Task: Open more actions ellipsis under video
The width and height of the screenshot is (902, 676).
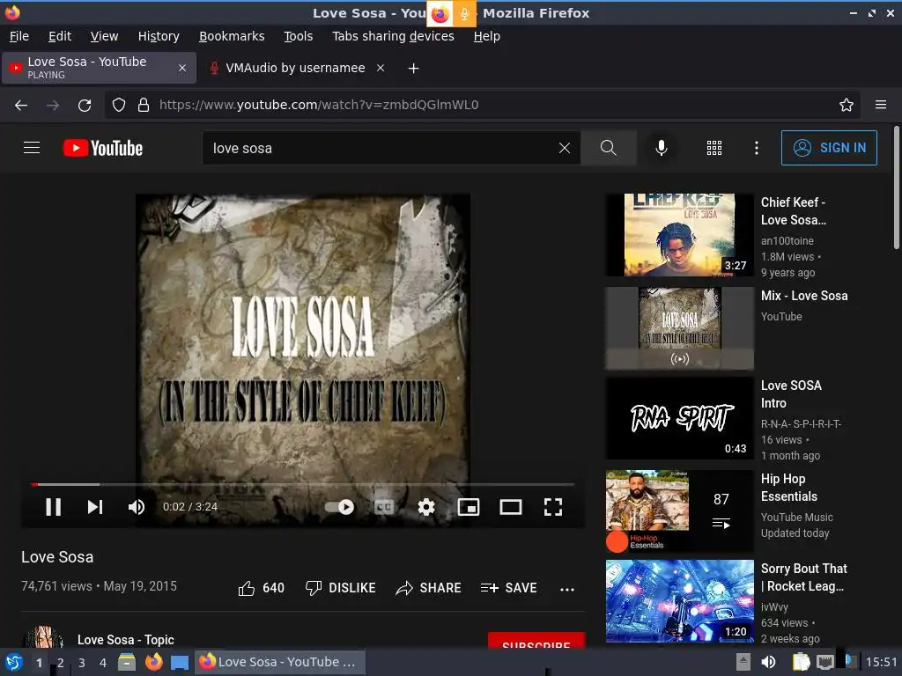Action: click(567, 589)
